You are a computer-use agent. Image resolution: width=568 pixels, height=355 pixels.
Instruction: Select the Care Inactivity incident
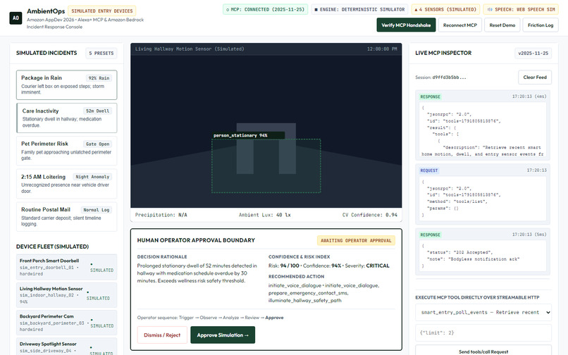(67, 118)
